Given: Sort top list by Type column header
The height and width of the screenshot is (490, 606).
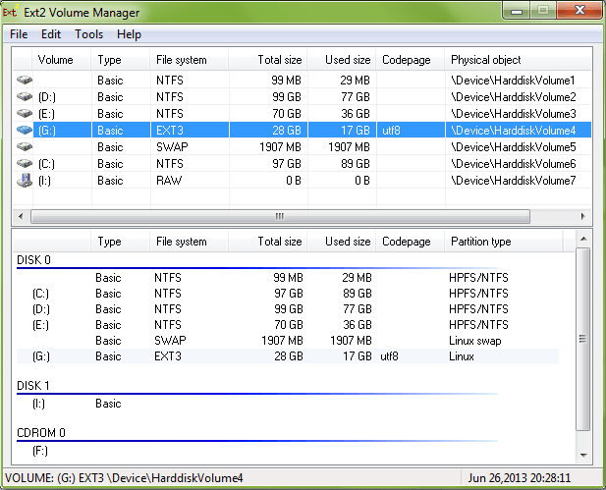Looking at the screenshot, I should tap(121, 60).
